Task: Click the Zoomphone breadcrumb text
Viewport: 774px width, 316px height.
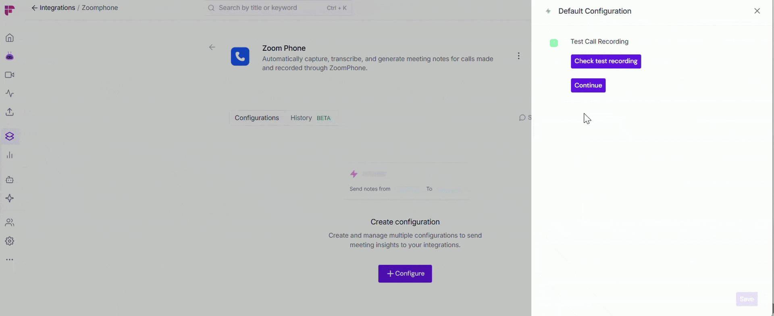Action: pos(100,8)
